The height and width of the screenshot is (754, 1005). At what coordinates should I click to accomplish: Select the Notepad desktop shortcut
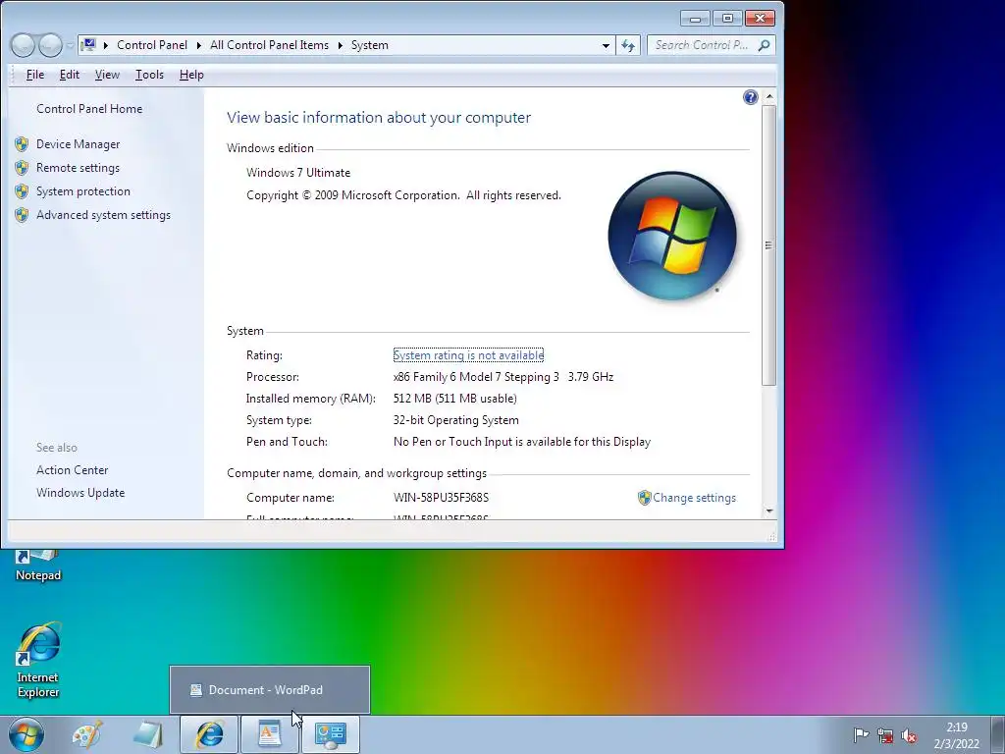click(38, 566)
